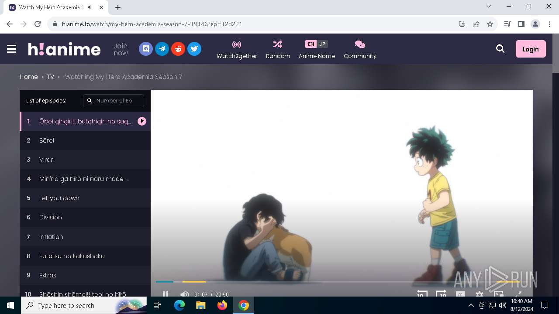Click the play icon on episode 1 row
The image size is (559, 314).
[142, 121]
